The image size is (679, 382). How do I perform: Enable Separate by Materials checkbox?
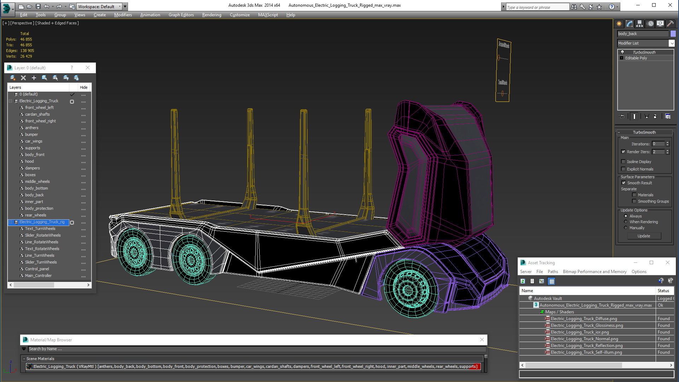[x=634, y=195]
